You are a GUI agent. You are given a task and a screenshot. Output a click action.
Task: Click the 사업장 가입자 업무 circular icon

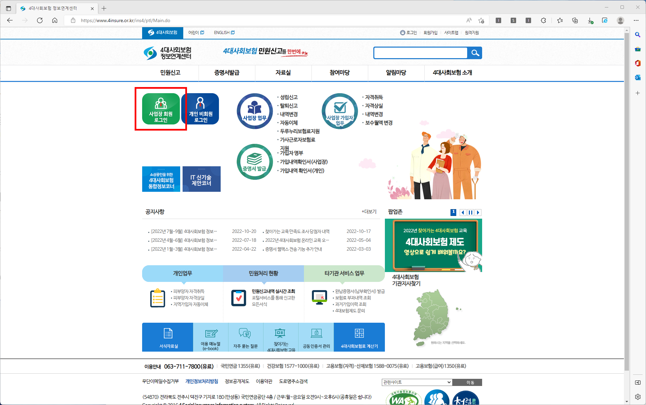pos(340,111)
